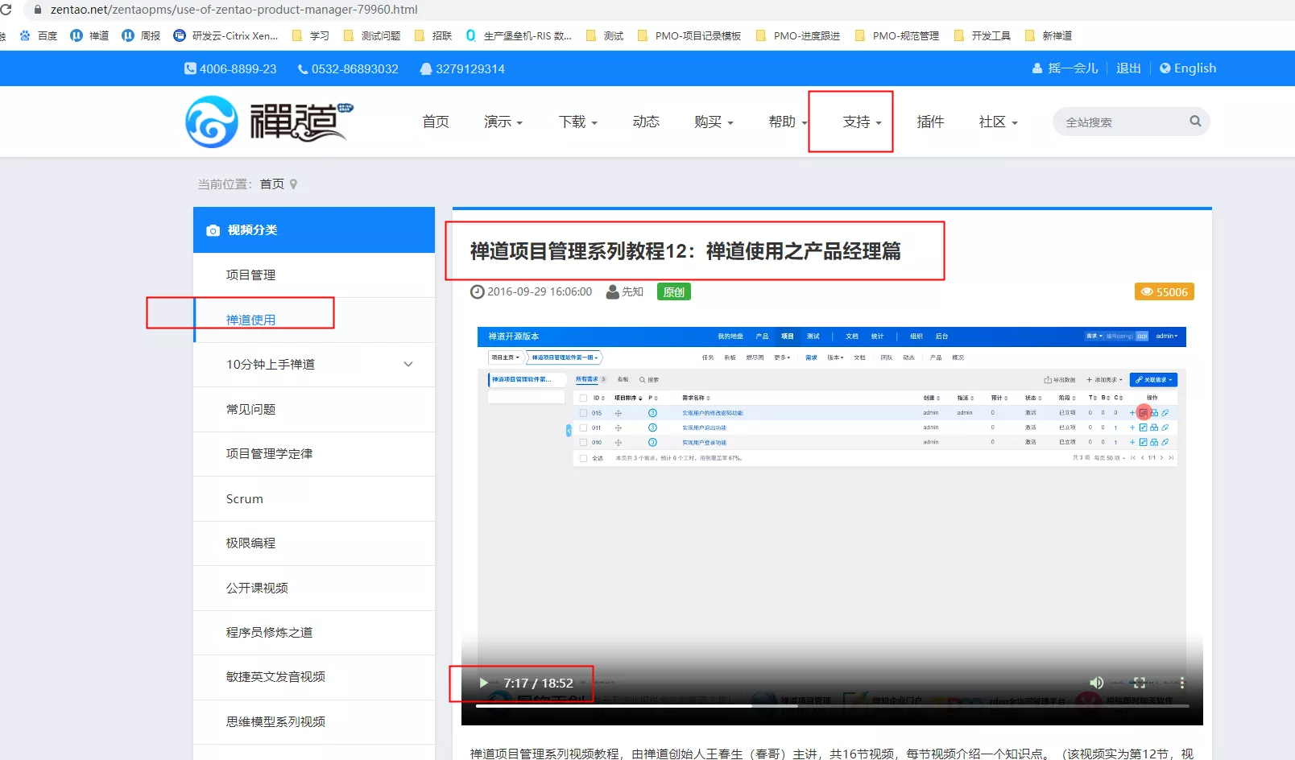
Task: Open the video's three-dot more options
Action: 1182,683
